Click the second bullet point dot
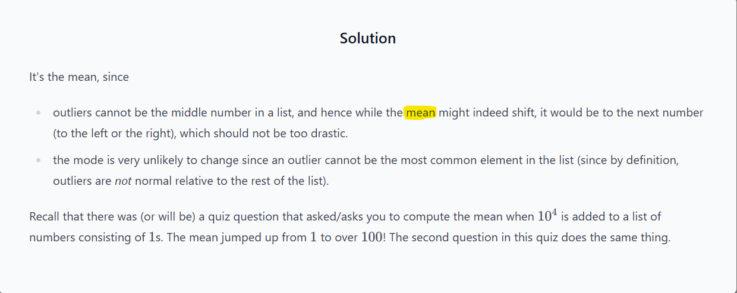 pyautogui.click(x=39, y=160)
